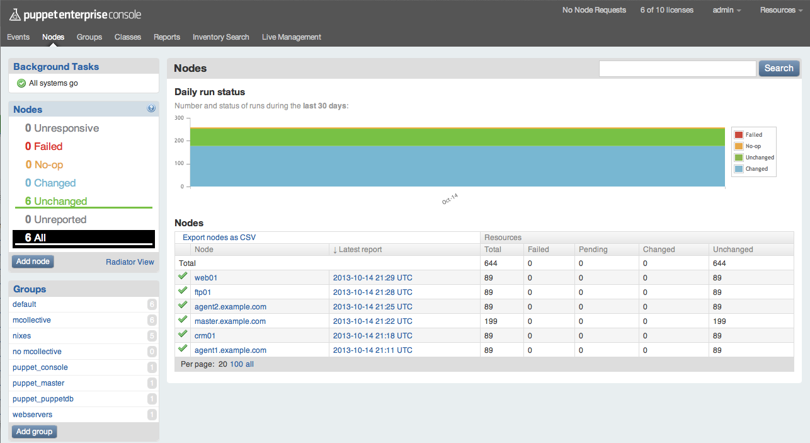Click the All systems go status icon
Image resolution: width=810 pixels, height=443 pixels.
coord(21,83)
